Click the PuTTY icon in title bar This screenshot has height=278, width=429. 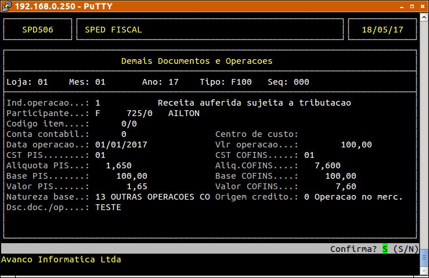coord(5,6)
